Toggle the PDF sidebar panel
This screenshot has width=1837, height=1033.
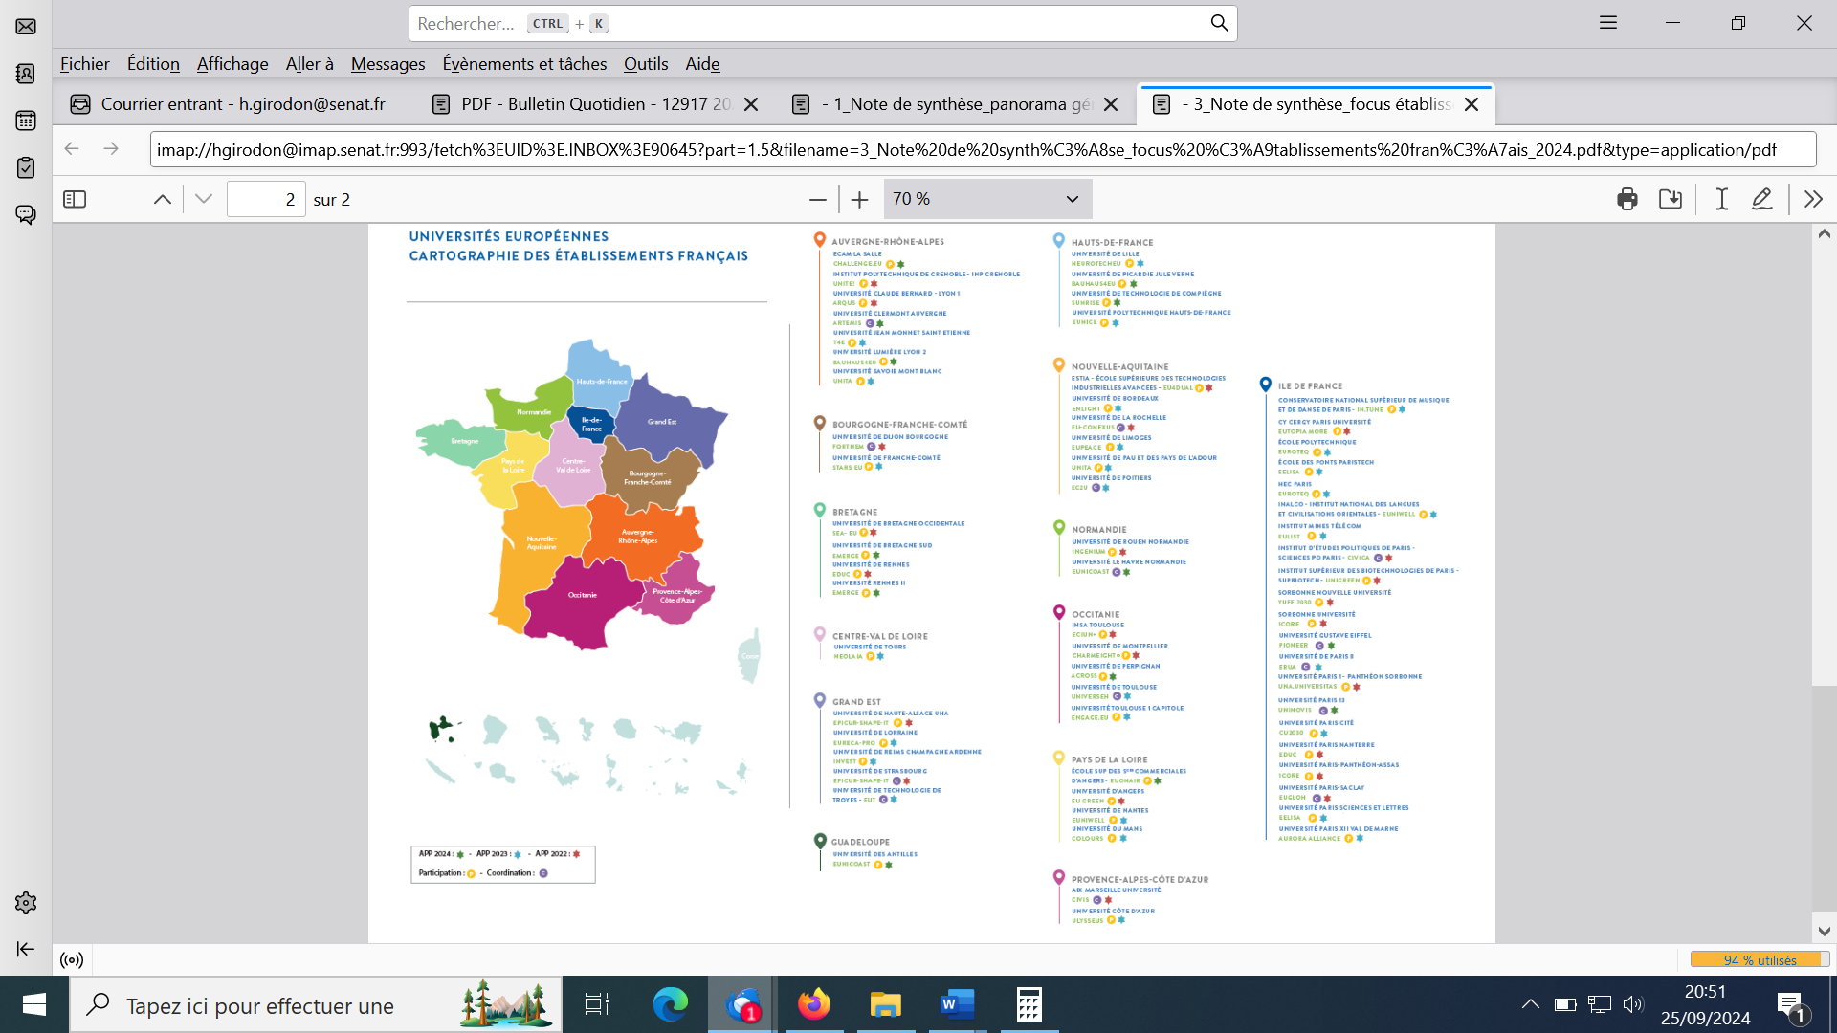pos(75,199)
